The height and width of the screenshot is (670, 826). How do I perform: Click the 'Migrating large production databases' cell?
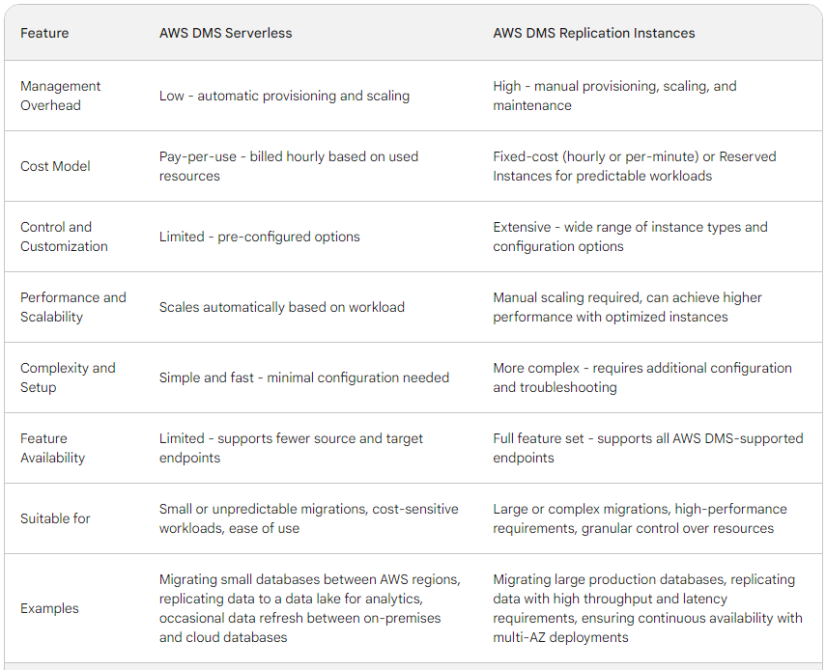[x=647, y=608]
